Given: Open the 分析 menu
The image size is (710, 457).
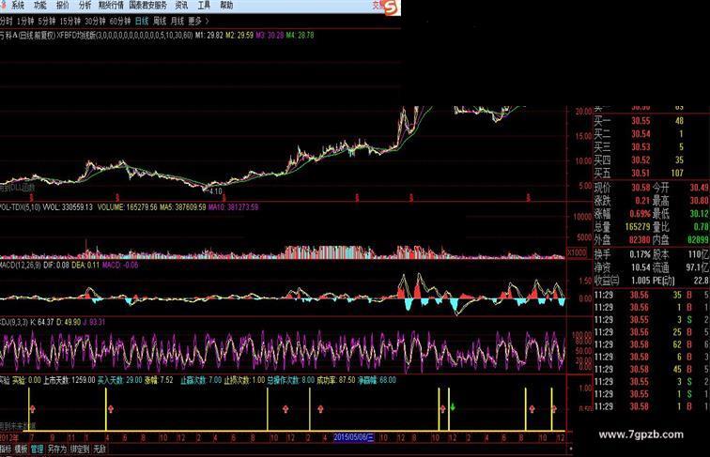Looking at the screenshot, I should click(x=85, y=6).
